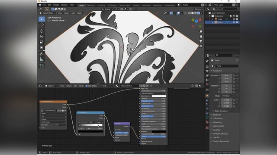Screen dimensions: 277x155
Task: Open the Output properties tab
Action: tap(207, 71)
